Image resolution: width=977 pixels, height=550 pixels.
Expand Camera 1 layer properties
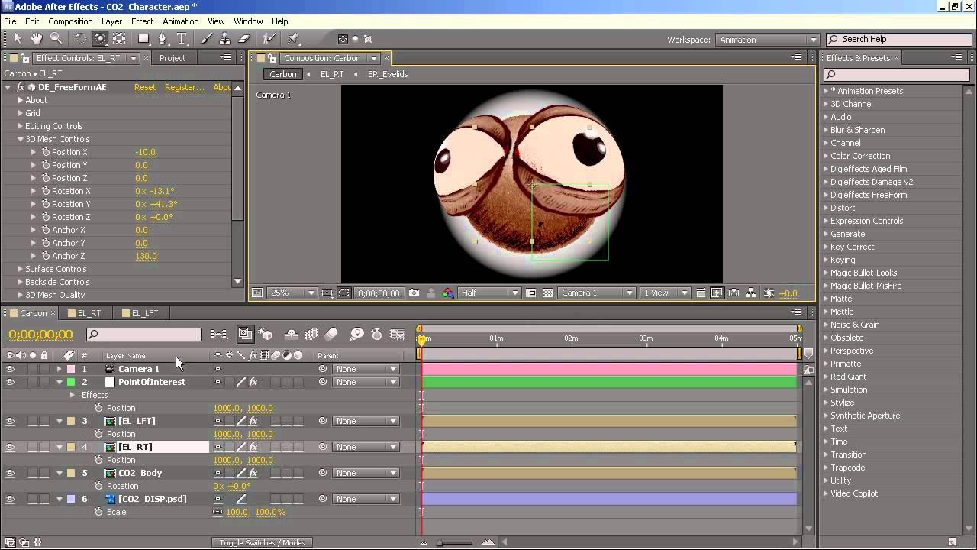[60, 369]
